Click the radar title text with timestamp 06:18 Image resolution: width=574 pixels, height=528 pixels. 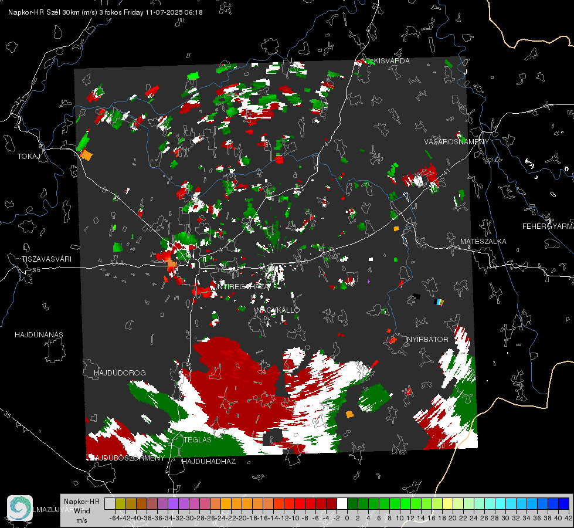tap(106, 12)
